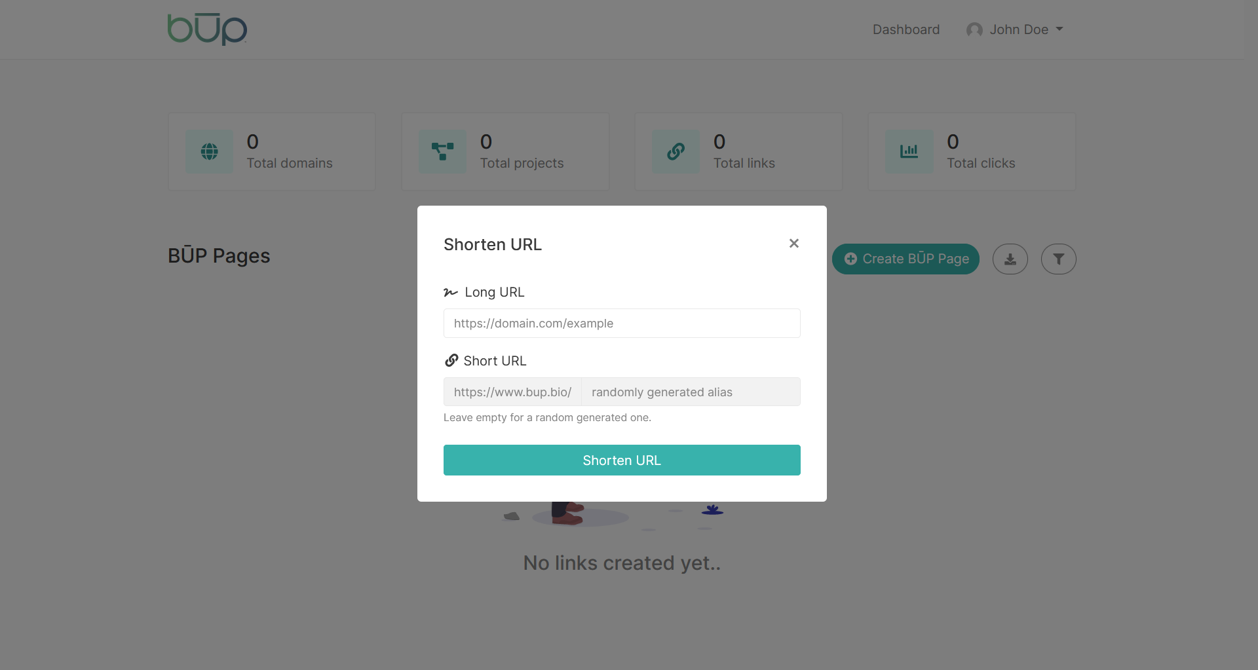
Task: Open the Dashboard menu link
Action: click(x=906, y=29)
